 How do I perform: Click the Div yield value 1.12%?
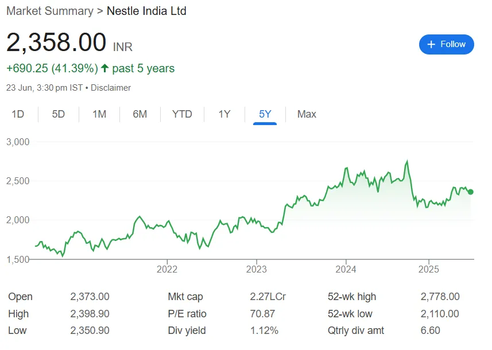pos(264,330)
